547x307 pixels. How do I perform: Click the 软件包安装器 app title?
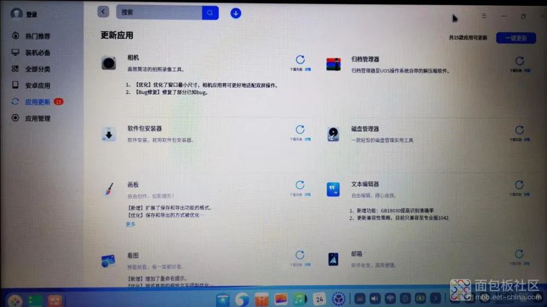[144, 129]
